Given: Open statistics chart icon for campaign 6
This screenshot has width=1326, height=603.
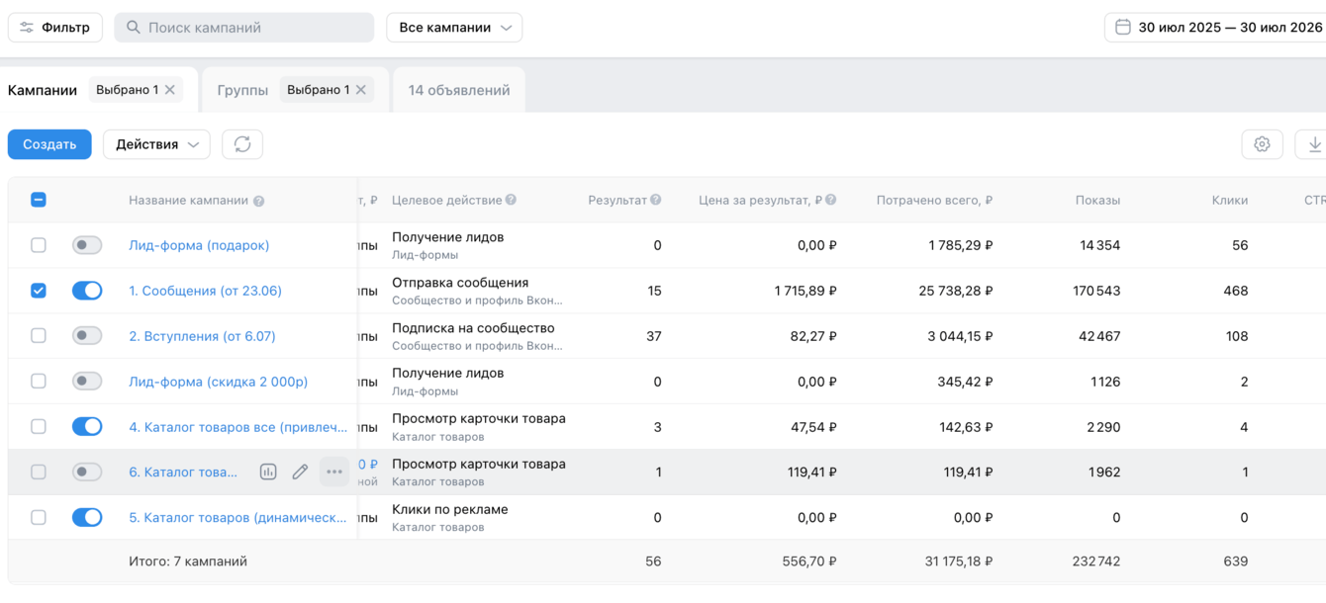Looking at the screenshot, I should 268,473.
